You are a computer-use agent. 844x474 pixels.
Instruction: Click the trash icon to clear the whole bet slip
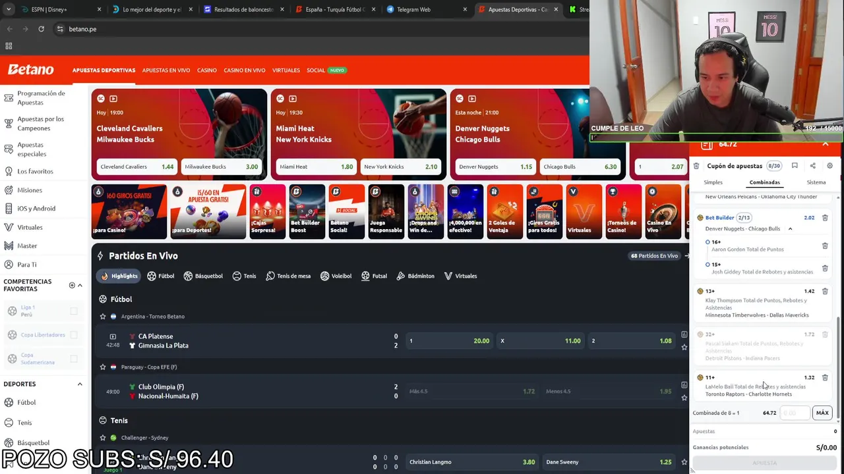point(696,166)
